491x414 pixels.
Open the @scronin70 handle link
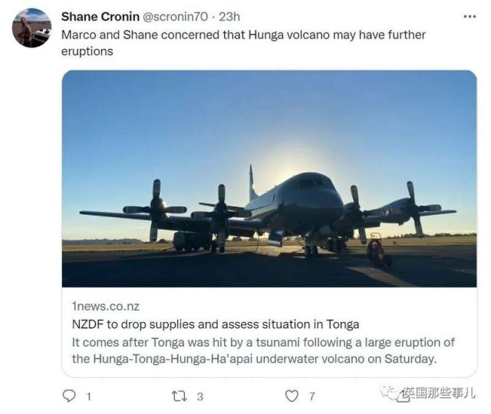(x=176, y=17)
